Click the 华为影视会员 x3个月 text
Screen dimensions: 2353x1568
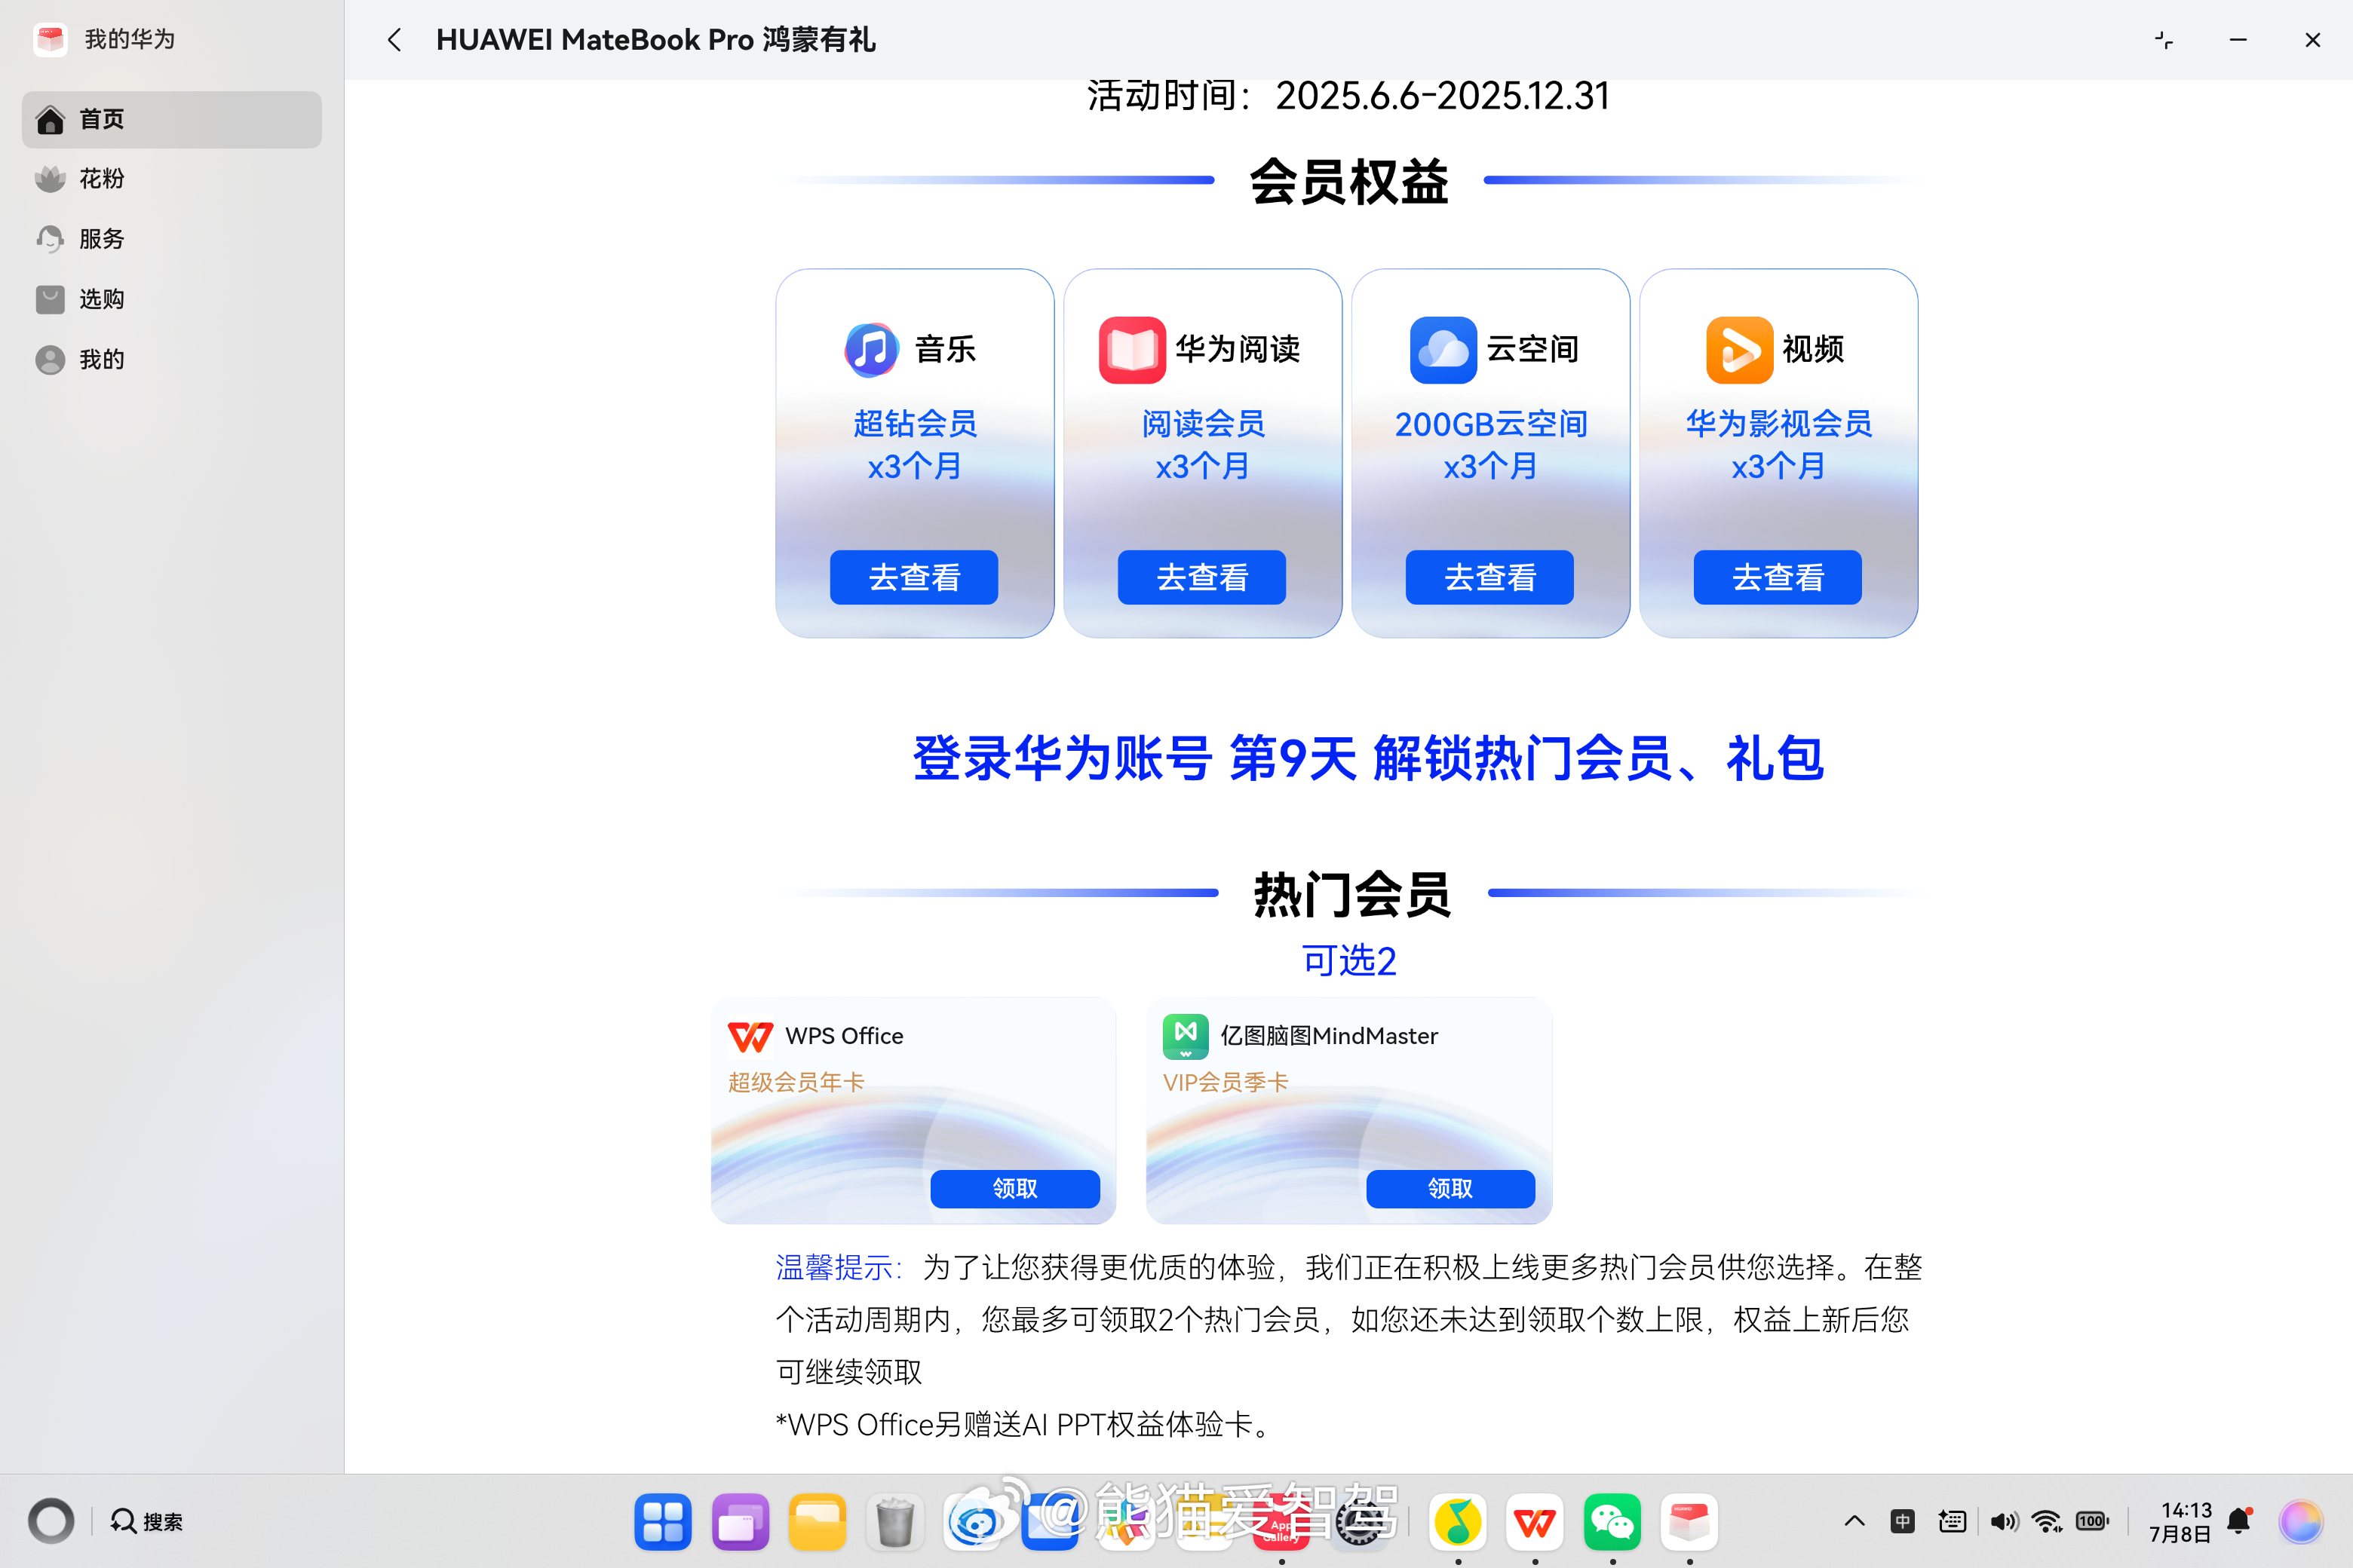[1779, 444]
